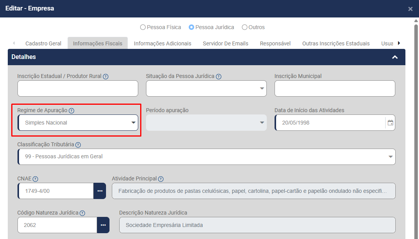The image size is (419, 239).
Task: Show help for Código Natureza Jurídica
Action: pyautogui.click(x=82, y=213)
